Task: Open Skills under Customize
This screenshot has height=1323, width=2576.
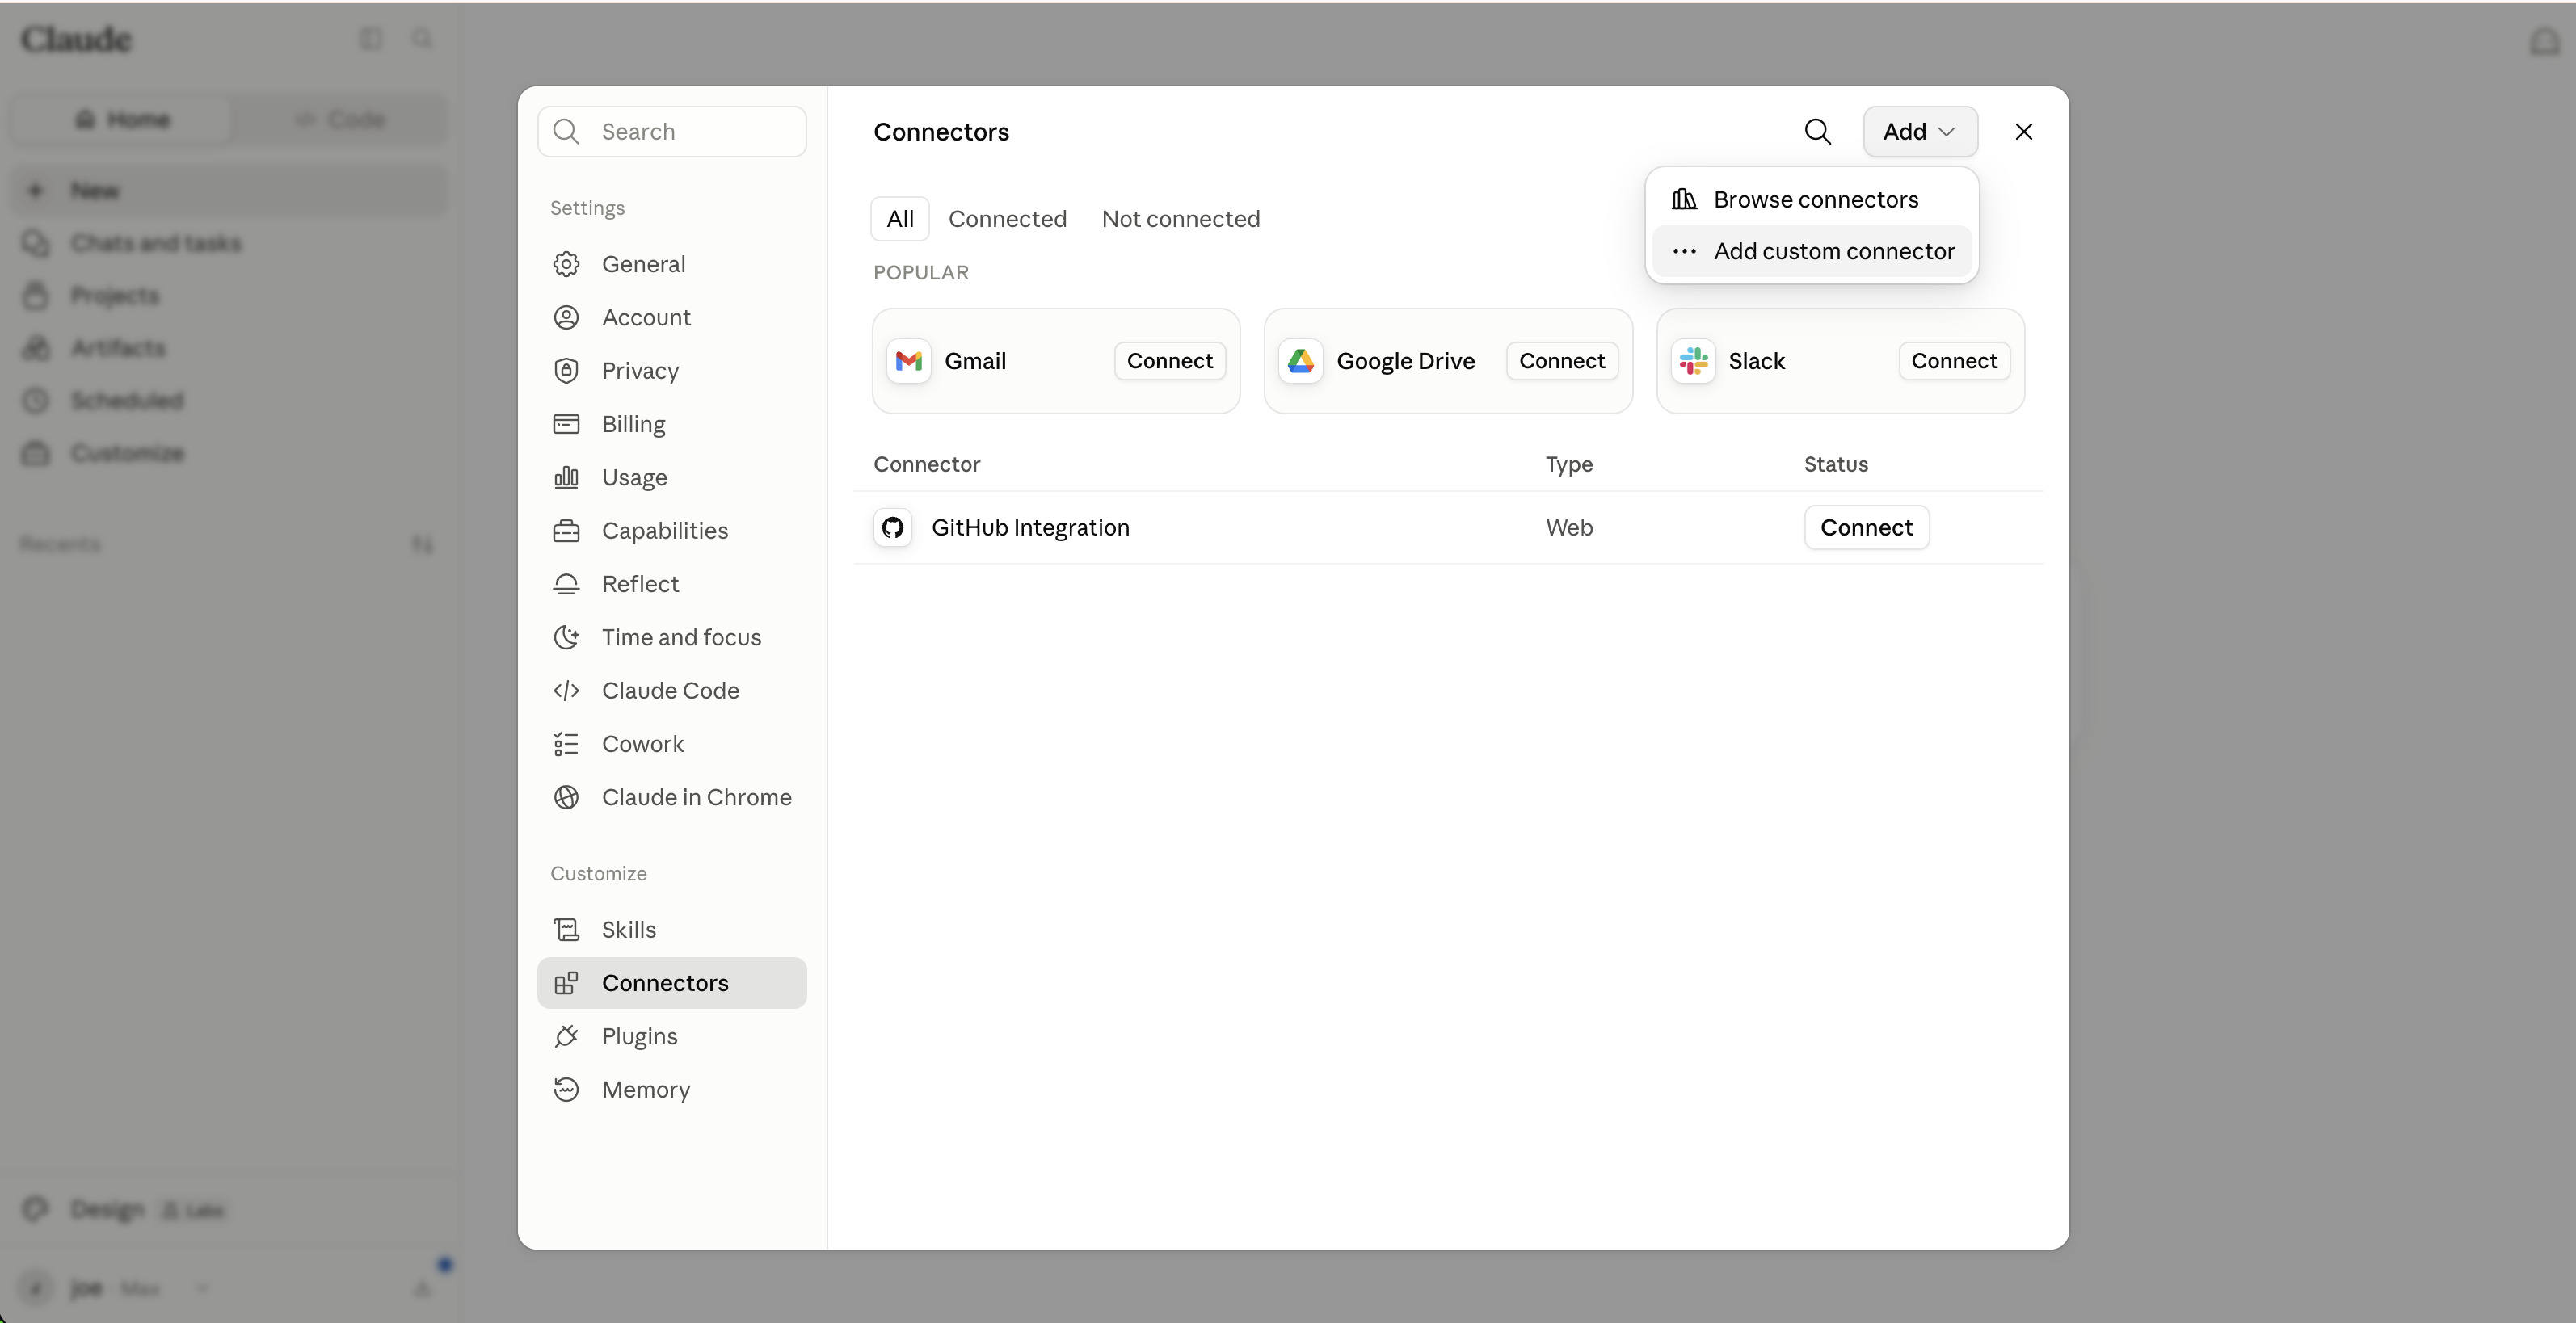Action: pyautogui.click(x=671, y=930)
